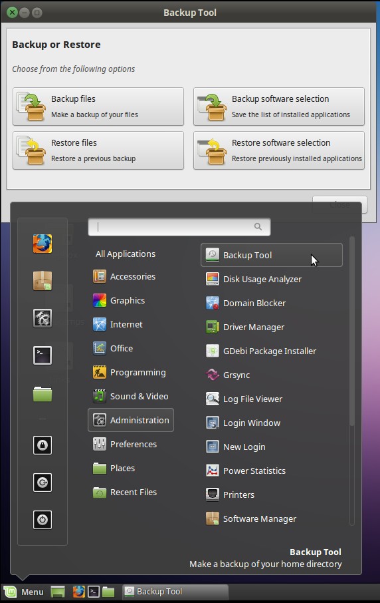
Task: Open Firefox from the menu favorites sidebar
Action: pos(43,244)
